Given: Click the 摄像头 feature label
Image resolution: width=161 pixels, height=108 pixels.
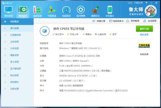Looking at the screenshot, I should coord(89,34).
